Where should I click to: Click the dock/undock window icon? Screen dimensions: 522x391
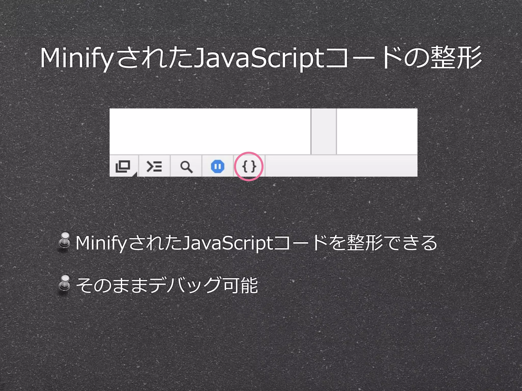pyautogui.click(x=123, y=166)
